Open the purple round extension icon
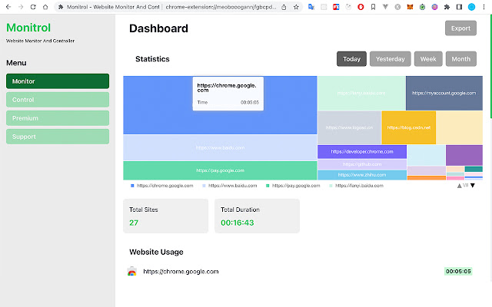This screenshot has width=492, height=307. [x=434, y=7]
